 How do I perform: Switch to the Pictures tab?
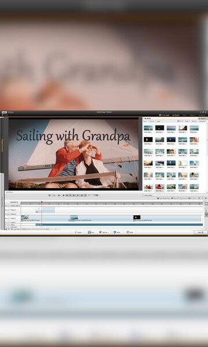click(152, 121)
